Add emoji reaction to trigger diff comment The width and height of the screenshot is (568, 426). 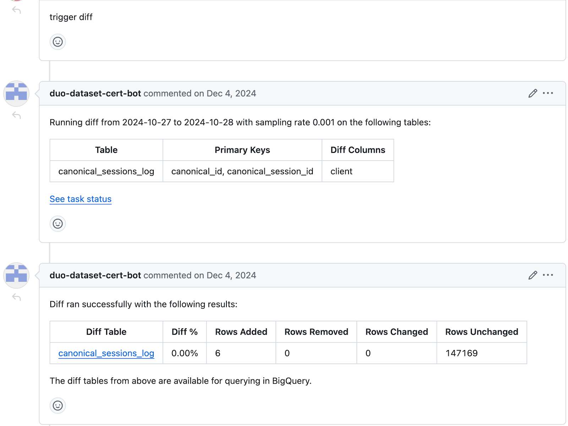(58, 42)
